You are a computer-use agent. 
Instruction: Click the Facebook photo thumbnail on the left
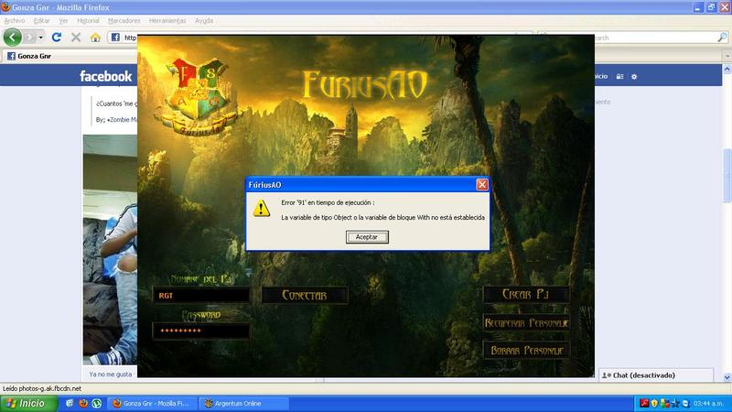tap(110, 250)
